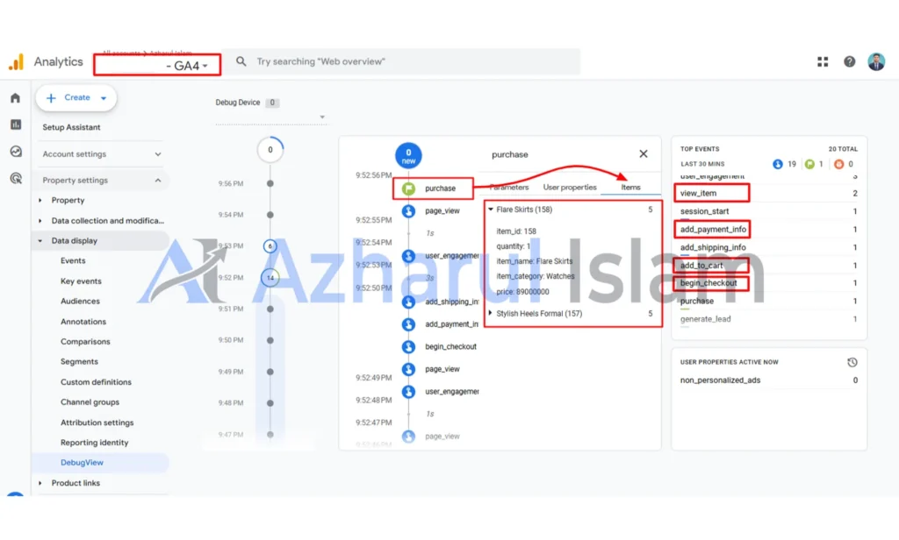899x540 pixels.
Task: Click the user properties history icon
Action: [852, 362]
